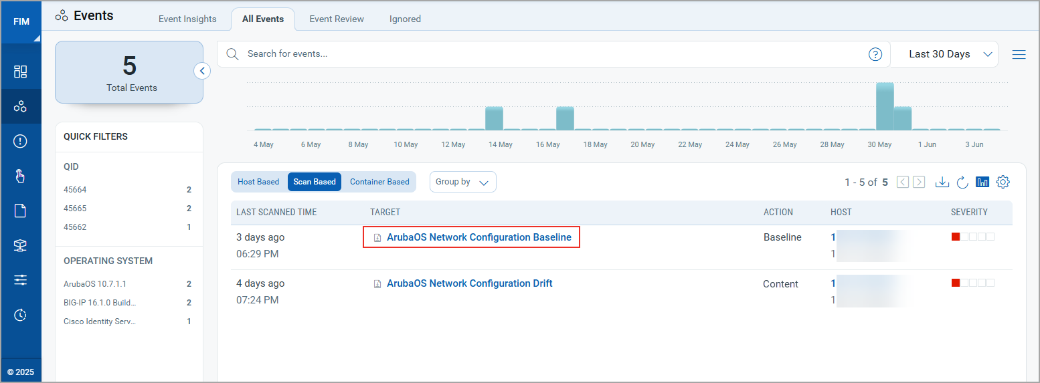This screenshot has width=1040, height=383.
Task: Sort by Action column header
Action: click(x=778, y=212)
